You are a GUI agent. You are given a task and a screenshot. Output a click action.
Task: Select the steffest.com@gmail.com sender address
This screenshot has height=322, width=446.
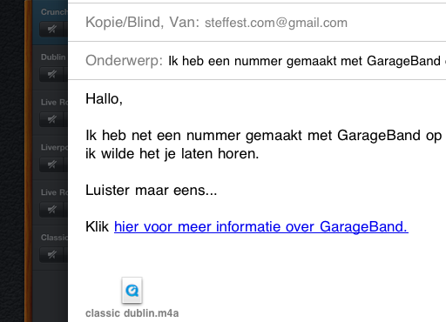pos(276,23)
